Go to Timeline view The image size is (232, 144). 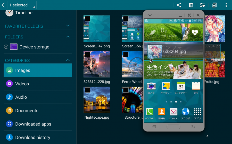[x=24, y=13]
